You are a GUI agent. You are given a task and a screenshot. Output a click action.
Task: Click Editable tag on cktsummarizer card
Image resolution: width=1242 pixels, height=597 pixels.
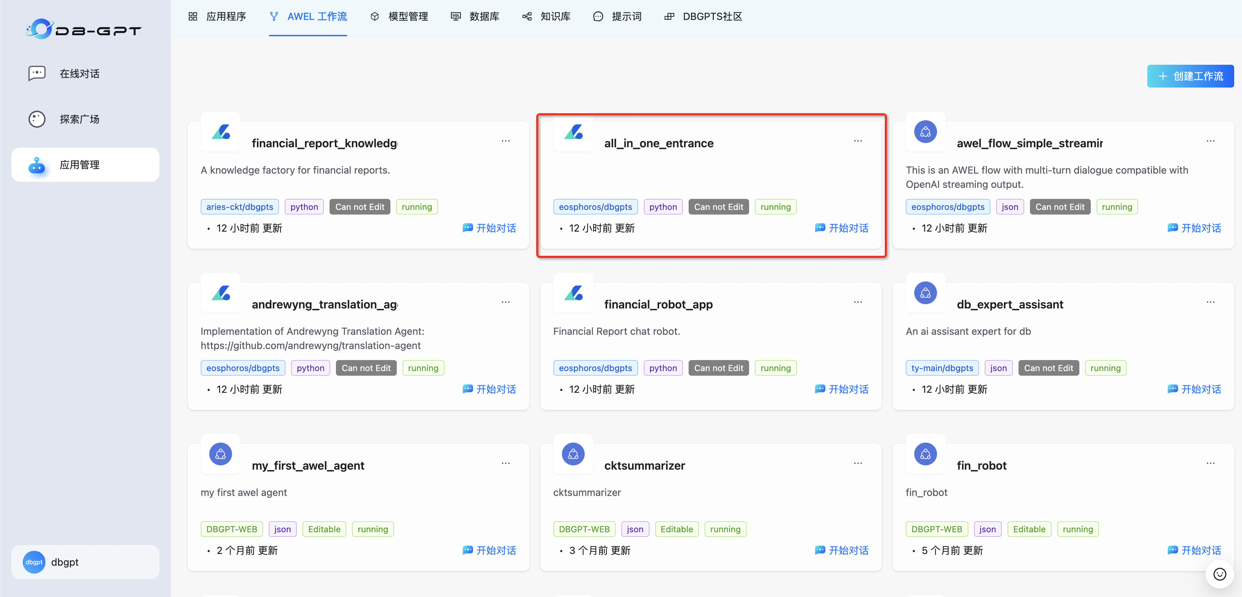677,529
